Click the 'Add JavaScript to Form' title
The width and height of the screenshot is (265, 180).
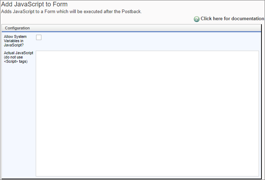tap(34, 5)
